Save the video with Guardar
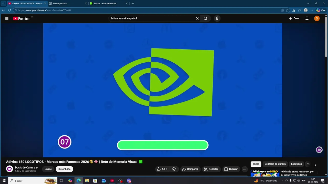328x184 pixels. [x=231, y=169]
